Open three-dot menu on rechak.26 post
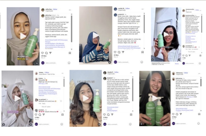206x136 pixels. click(143, 9)
